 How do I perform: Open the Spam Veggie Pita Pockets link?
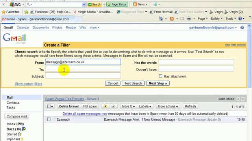click(x=65, y=99)
